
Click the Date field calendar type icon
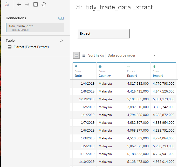pos(76,67)
